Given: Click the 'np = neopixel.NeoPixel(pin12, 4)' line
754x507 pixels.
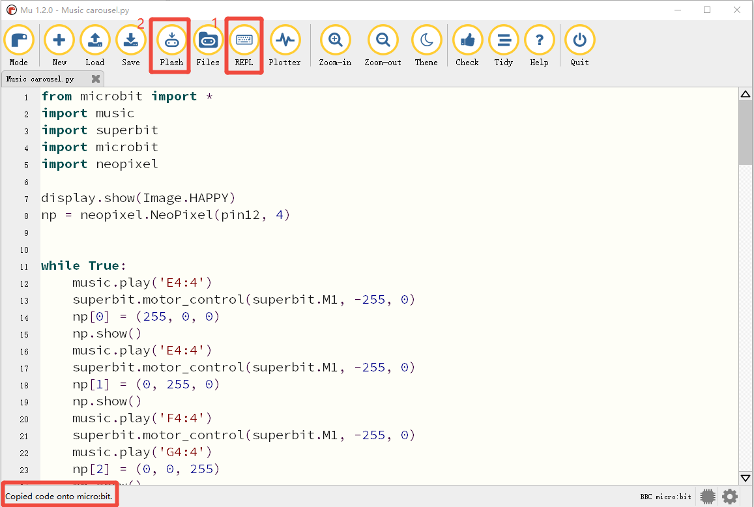Looking at the screenshot, I should coord(166,214).
